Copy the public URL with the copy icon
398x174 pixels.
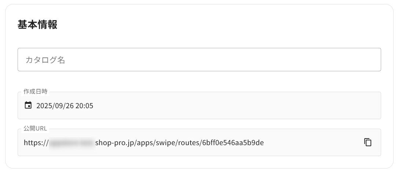click(x=368, y=143)
